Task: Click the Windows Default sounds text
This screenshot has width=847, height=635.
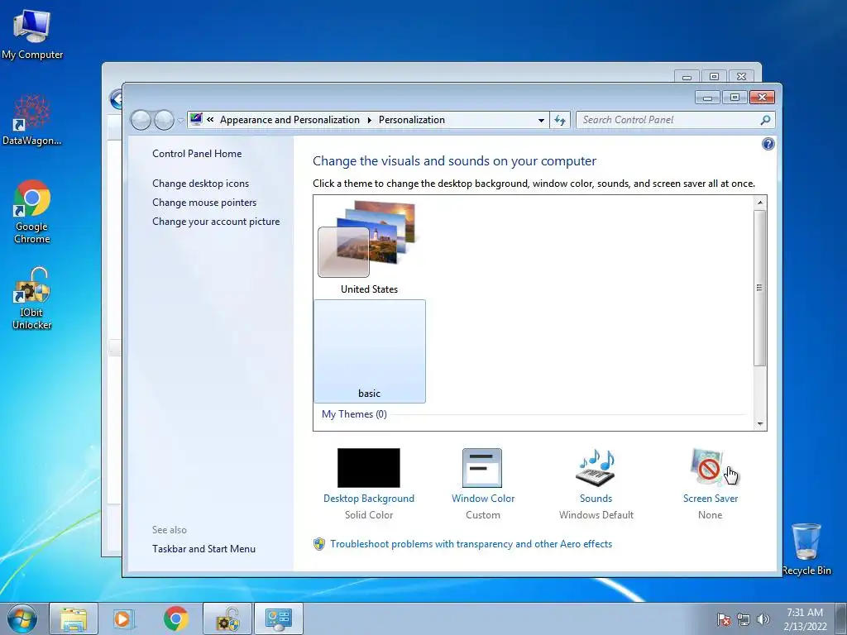Action: (x=596, y=515)
